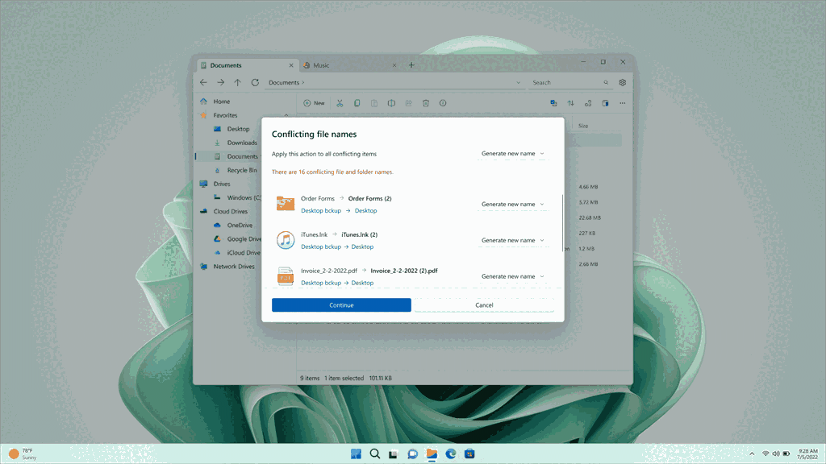Open the see more ellipsis menu
The height and width of the screenshot is (464, 826).
coord(623,102)
